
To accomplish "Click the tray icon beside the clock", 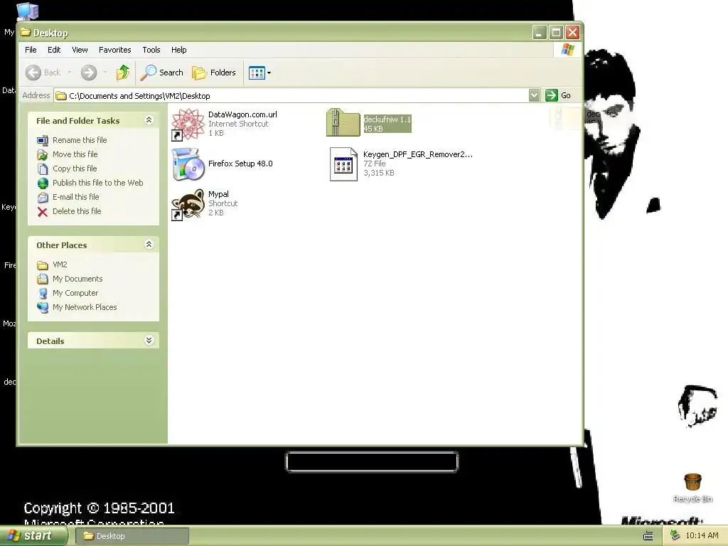I will pos(675,535).
